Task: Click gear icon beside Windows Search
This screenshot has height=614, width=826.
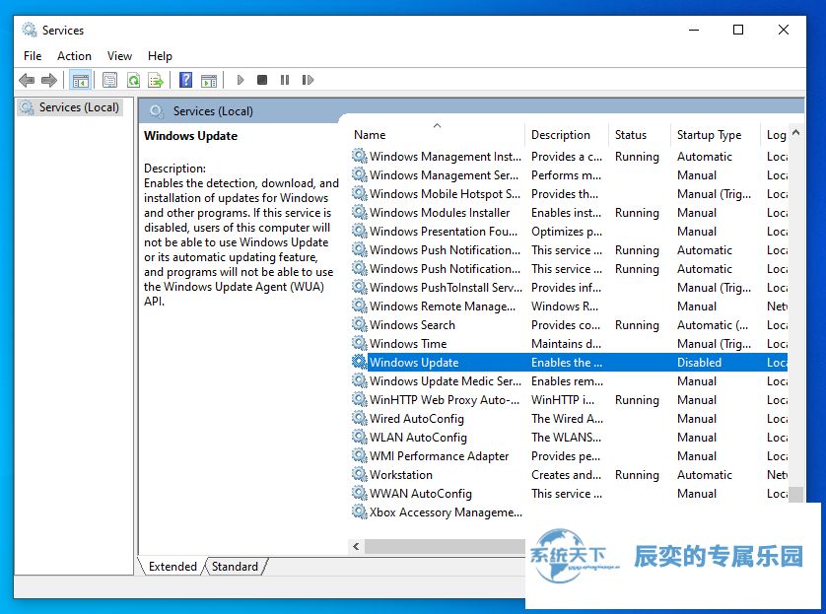Action: (359, 324)
